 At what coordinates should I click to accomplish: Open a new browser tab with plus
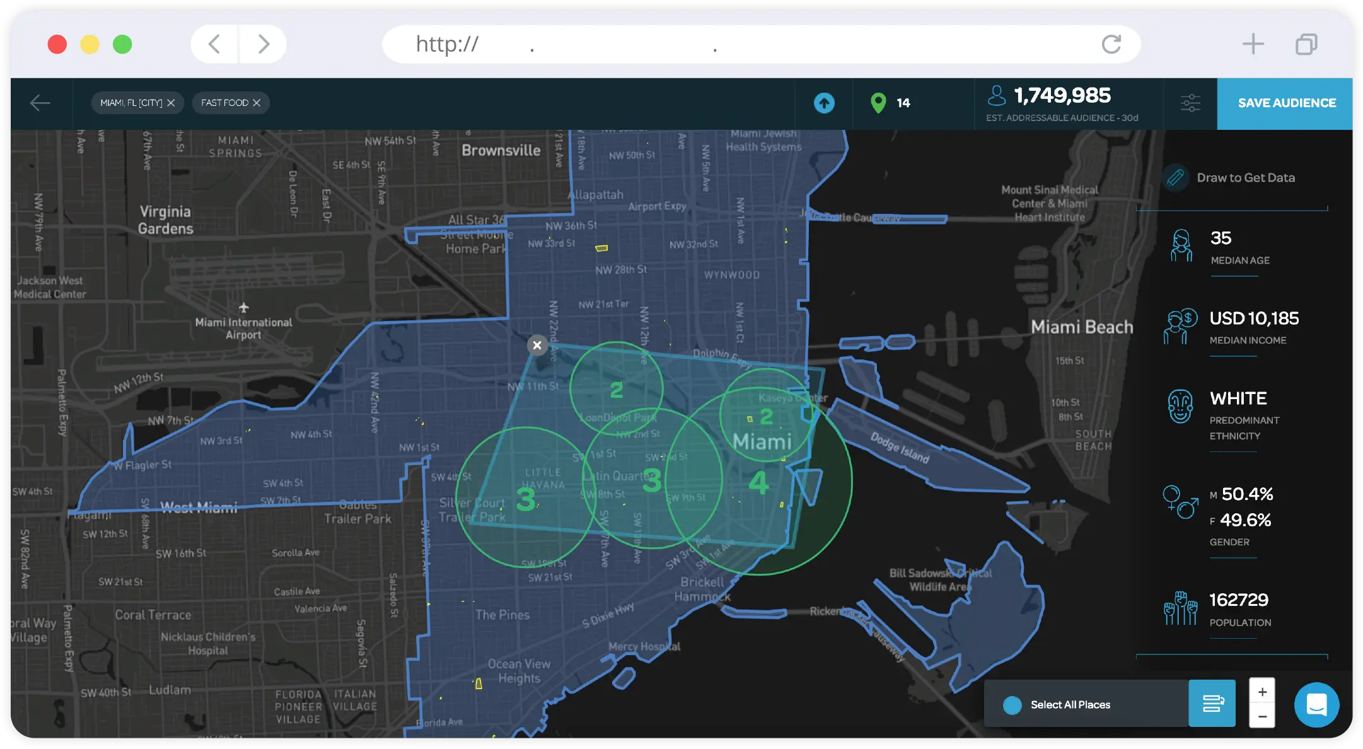1253,44
